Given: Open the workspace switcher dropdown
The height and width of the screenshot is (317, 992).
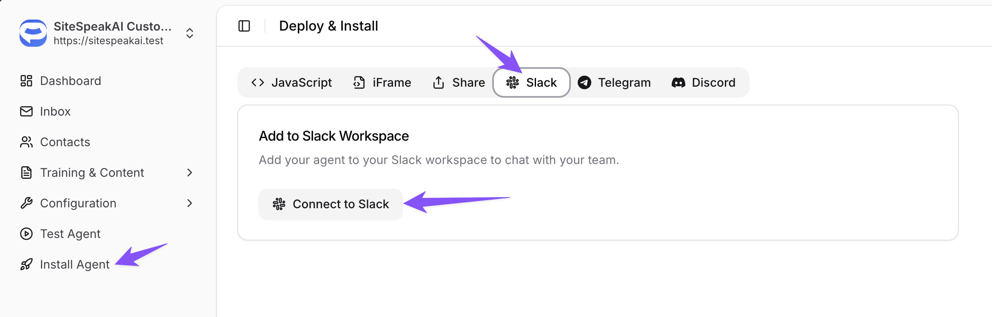Looking at the screenshot, I should click(x=190, y=33).
